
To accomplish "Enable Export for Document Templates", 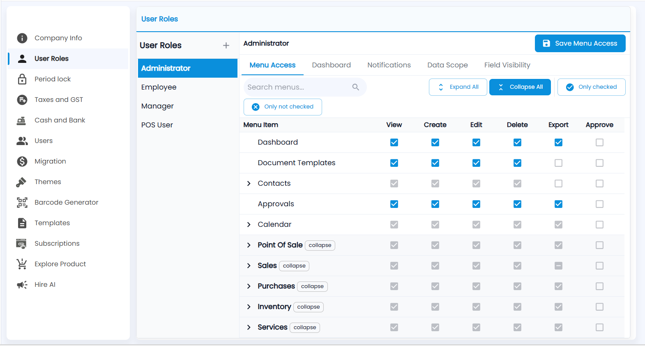I will click(x=558, y=163).
